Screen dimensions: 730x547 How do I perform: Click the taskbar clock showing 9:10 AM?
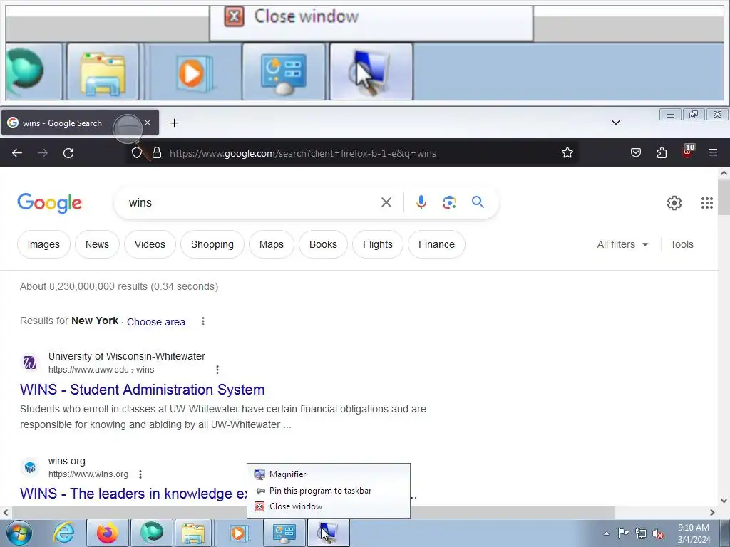click(694, 533)
